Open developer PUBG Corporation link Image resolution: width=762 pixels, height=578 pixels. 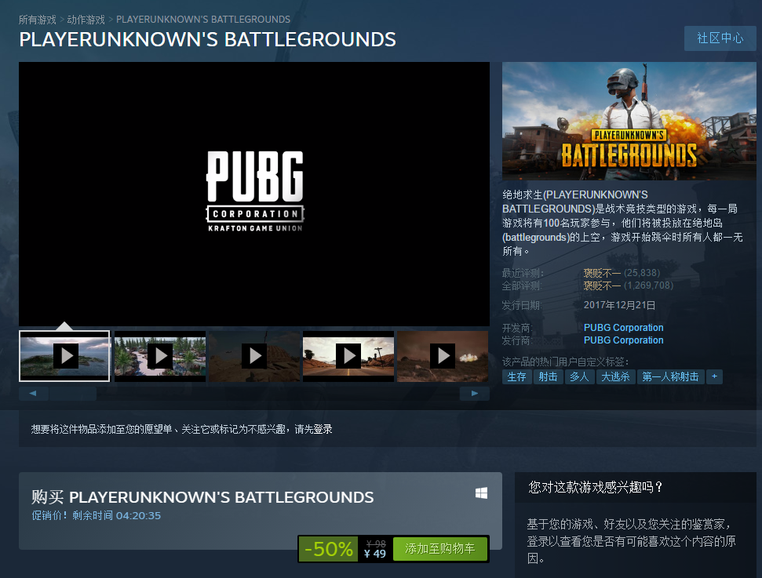pyautogui.click(x=624, y=328)
